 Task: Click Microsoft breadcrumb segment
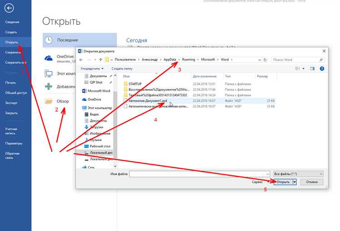208,60
